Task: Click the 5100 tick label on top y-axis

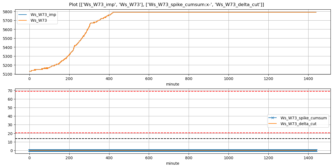Action: [x=8, y=74]
